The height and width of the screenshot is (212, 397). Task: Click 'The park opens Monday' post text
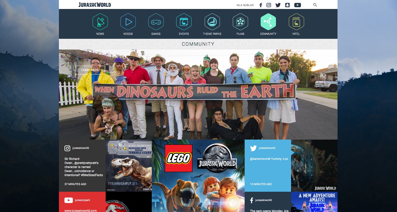click(x=269, y=211)
